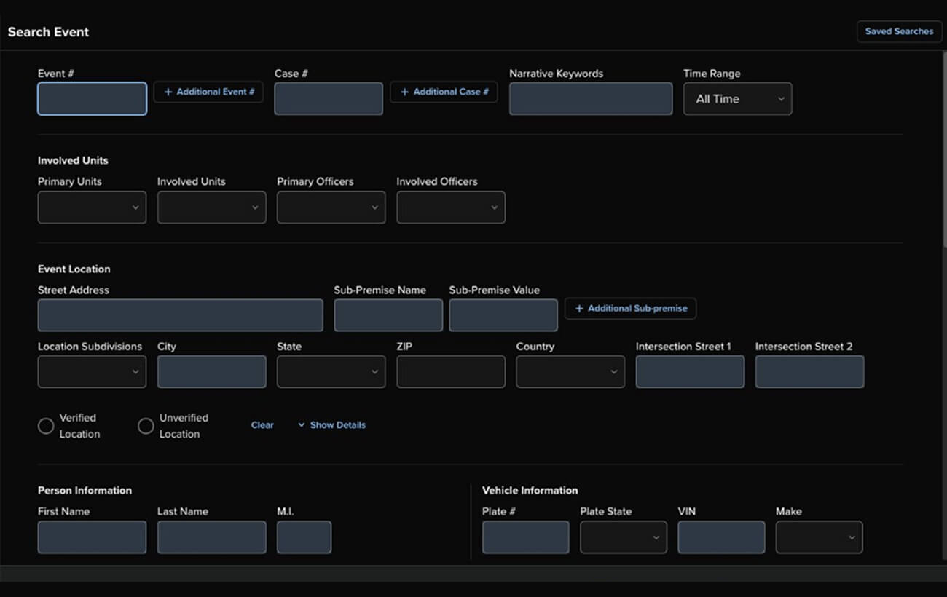Click the Narrative Keywords input field
This screenshot has height=597, width=947.
click(x=590, y=98)
